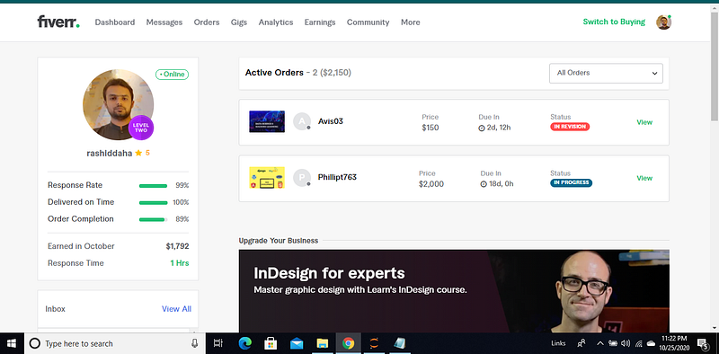
Task: Click the Delivered on Time progress bar
Action: 153,203
